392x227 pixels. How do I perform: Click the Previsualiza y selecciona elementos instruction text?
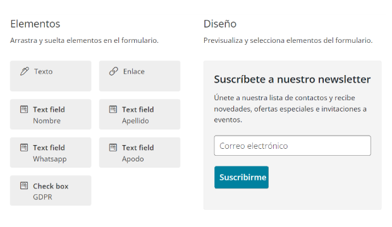(288, 40)
